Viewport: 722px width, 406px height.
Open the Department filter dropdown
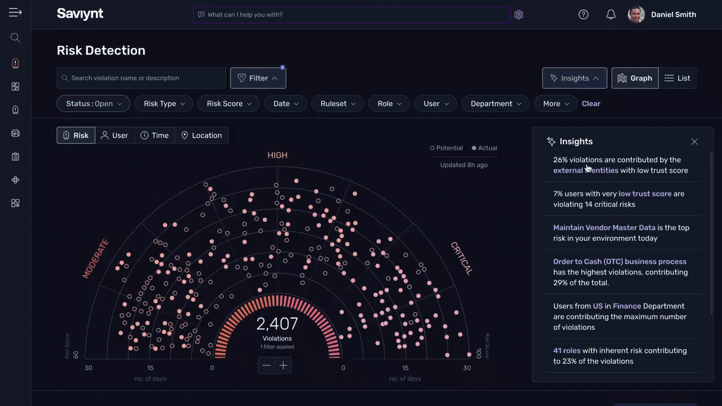click(496, 104)
